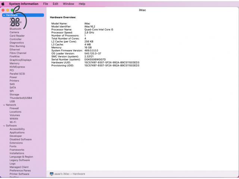Click Hardware in the path bar
The image size is (239, 179).
click(79, 174)
